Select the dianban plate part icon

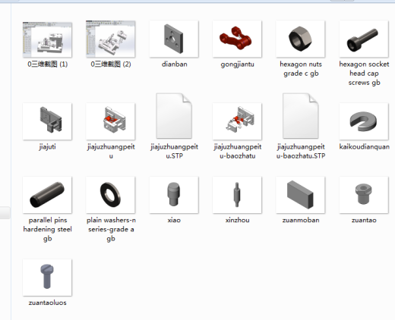[174, 39]
